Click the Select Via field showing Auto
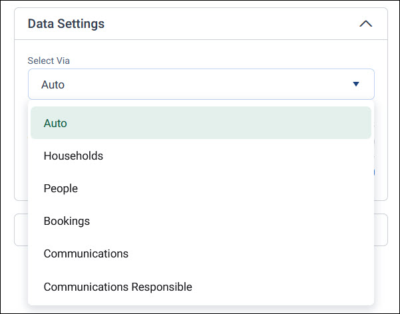The height and width of the screenshot is (314, 400). click(x=201, y=84)
